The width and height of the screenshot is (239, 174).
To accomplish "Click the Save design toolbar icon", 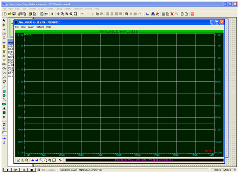I will [x=14, y=14].
